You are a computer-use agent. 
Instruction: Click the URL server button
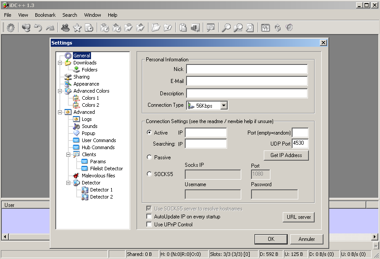(x=299, y=217)
